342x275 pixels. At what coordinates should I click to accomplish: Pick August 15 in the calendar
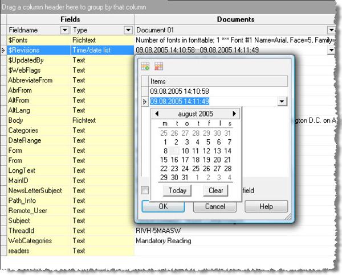point(164,160)
